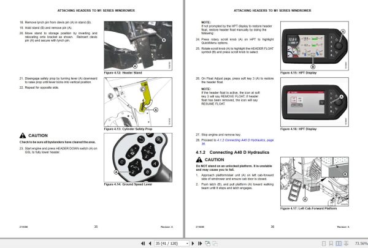The image size is (368, 248).
Task: Click Figure 4.12 Header Stand image
Action: [138, 46]
